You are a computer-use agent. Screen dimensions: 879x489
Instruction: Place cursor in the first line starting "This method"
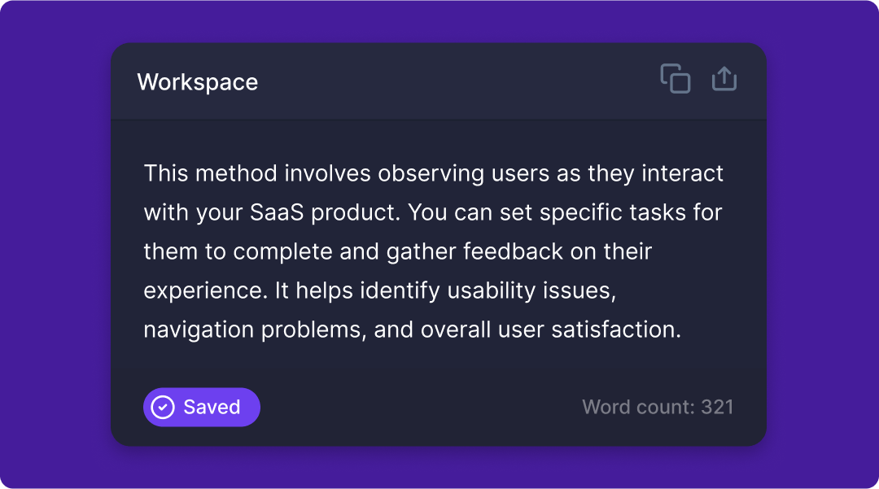pos(433,173)
